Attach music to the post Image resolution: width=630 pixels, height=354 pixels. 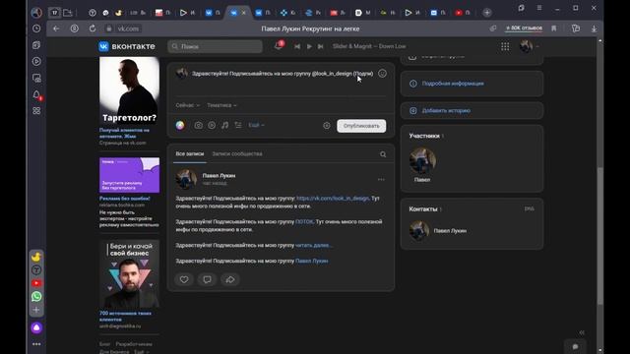pyautogui.click(x=225, y=125)
